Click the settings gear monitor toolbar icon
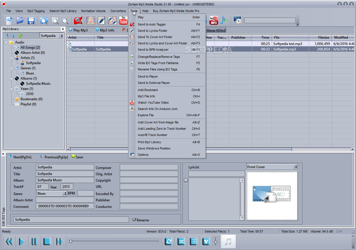This screenshot has width=356, height=250. [237, 21]
